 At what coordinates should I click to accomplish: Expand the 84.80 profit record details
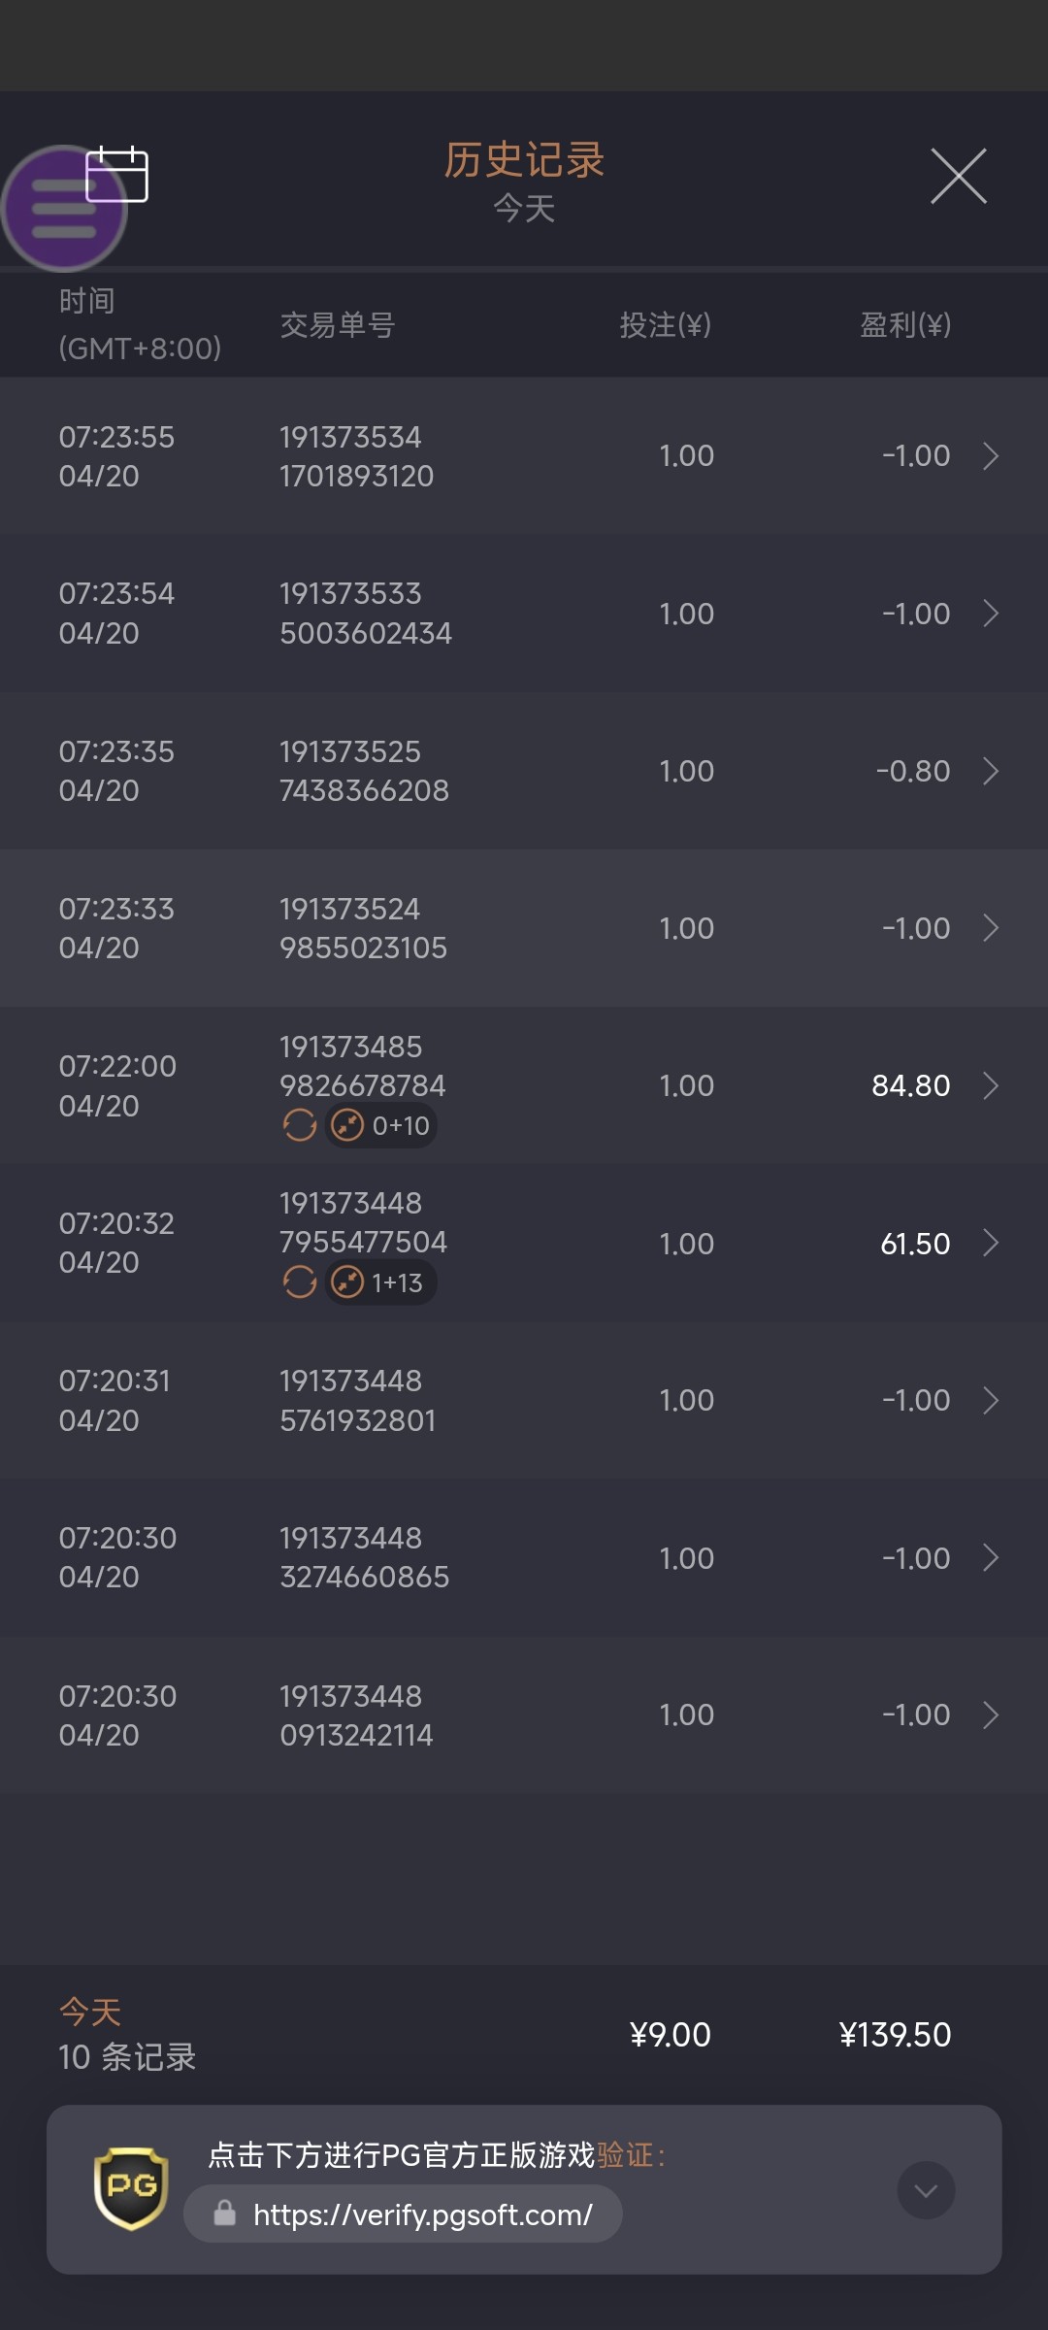coord(991,1085)
